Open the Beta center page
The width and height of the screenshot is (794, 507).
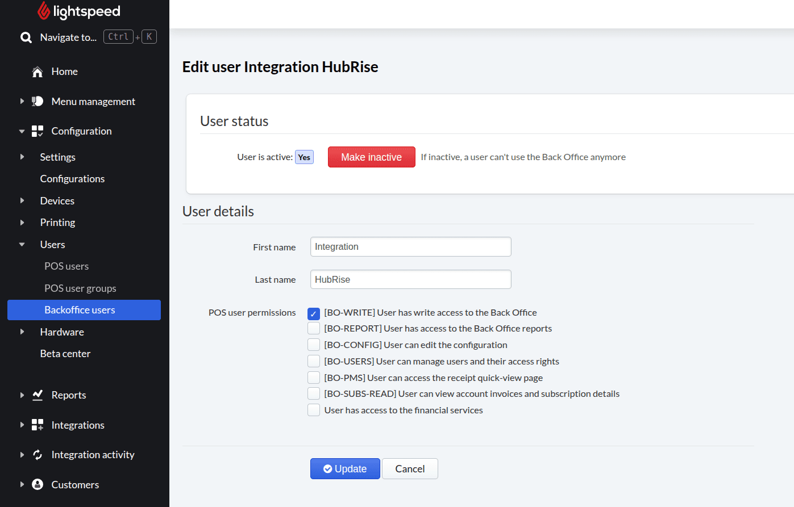coord(65,353)
